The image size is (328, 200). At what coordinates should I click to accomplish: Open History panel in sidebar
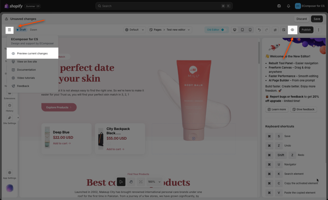[x=10, y=107]
